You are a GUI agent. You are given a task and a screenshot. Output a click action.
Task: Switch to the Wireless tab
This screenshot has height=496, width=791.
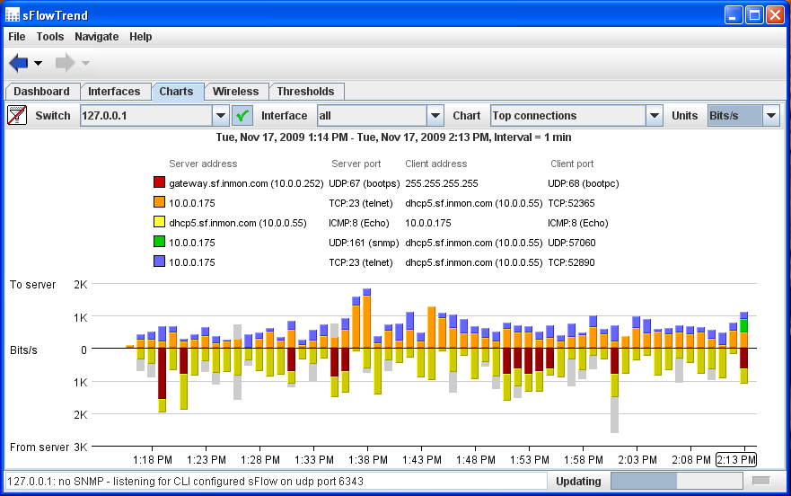[235, 92]
